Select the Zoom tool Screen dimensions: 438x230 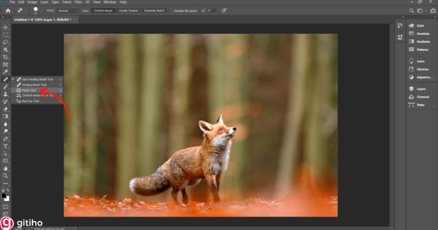pos(5,176)
